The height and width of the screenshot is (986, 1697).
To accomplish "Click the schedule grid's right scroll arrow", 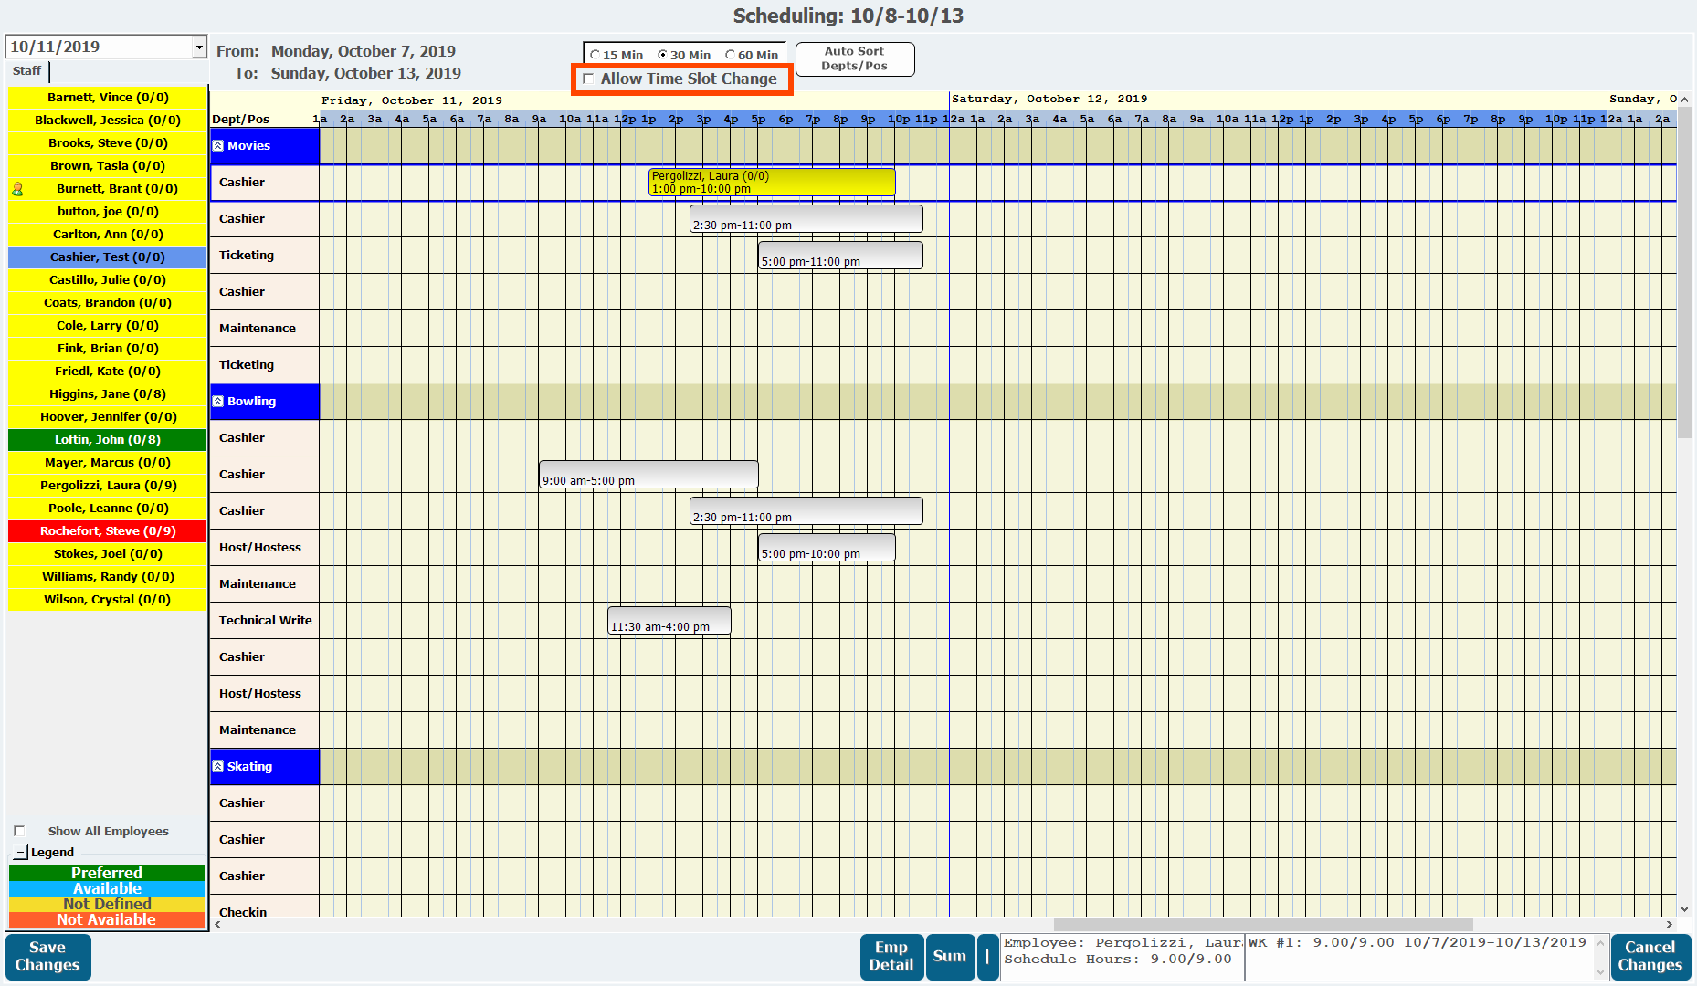I will tap(1669, 924).
